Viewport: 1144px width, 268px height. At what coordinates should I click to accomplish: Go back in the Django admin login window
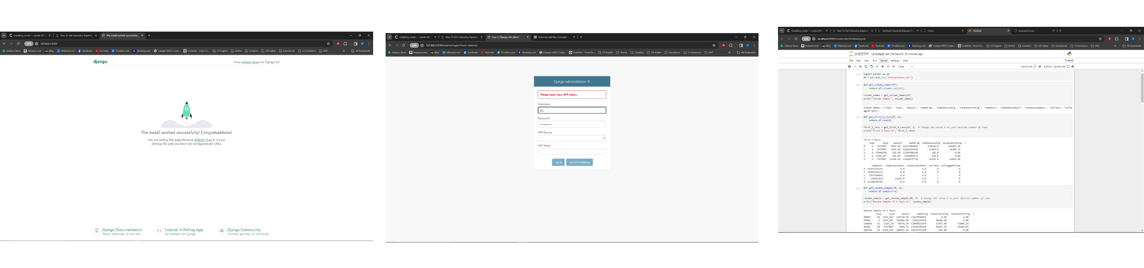[390, 45]
